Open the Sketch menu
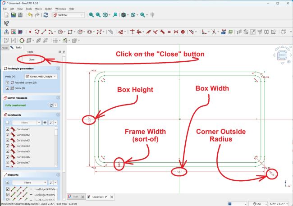The height and width of the screenshot is (206, 293). pos(49,9)
